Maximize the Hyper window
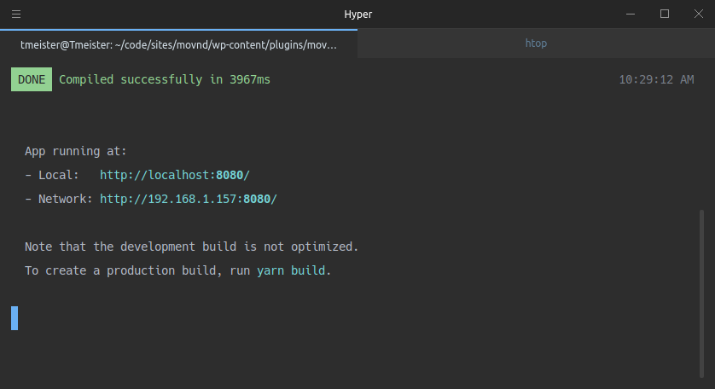This screenshot has height=389, width=715. coord(665,15)
